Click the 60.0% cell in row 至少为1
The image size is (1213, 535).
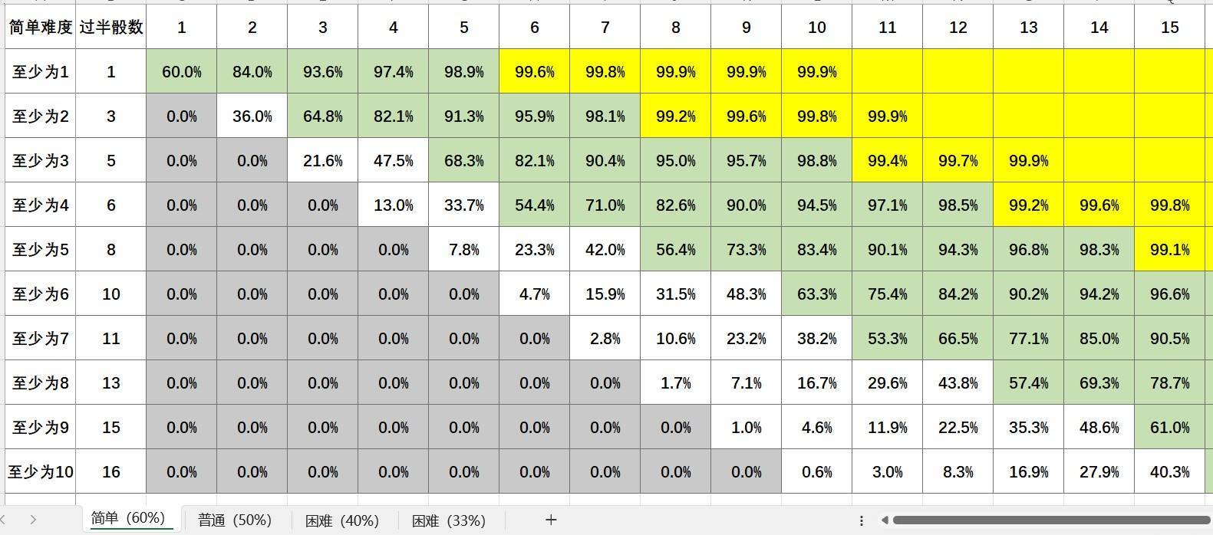pyautogui.click(x=182, y=72)
